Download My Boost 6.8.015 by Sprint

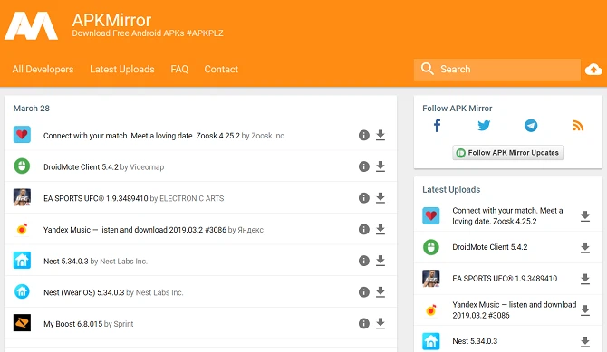click(x=381, y=323)
